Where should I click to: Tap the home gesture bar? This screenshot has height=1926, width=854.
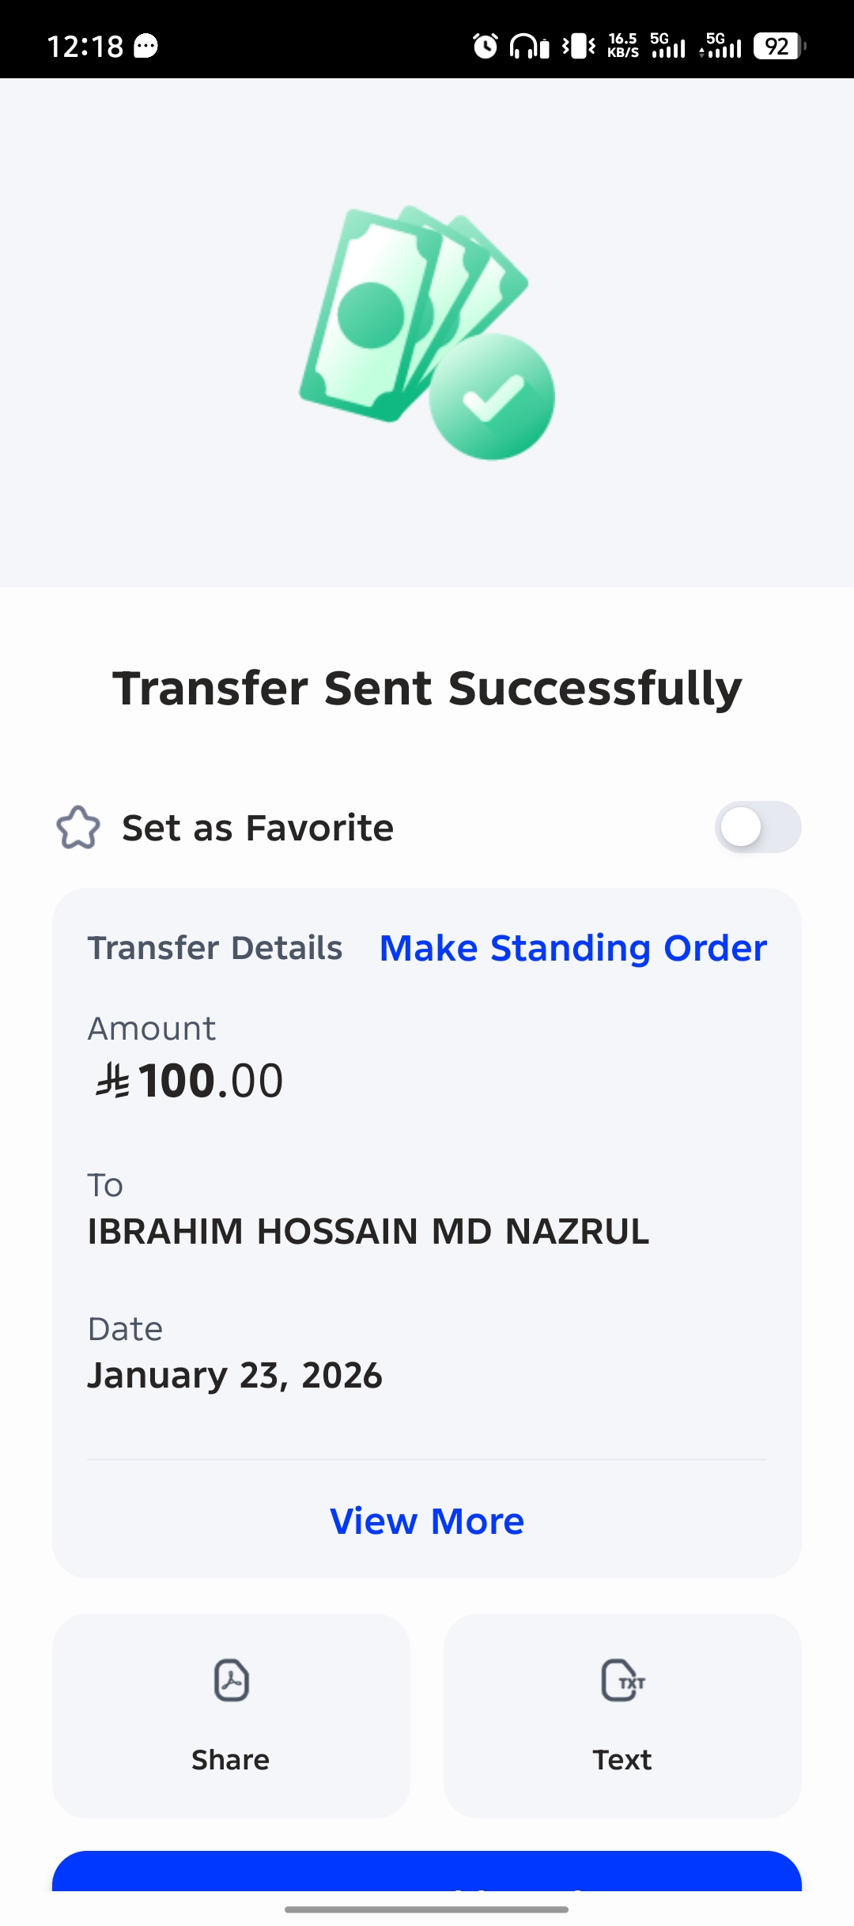pos(427,1909)
